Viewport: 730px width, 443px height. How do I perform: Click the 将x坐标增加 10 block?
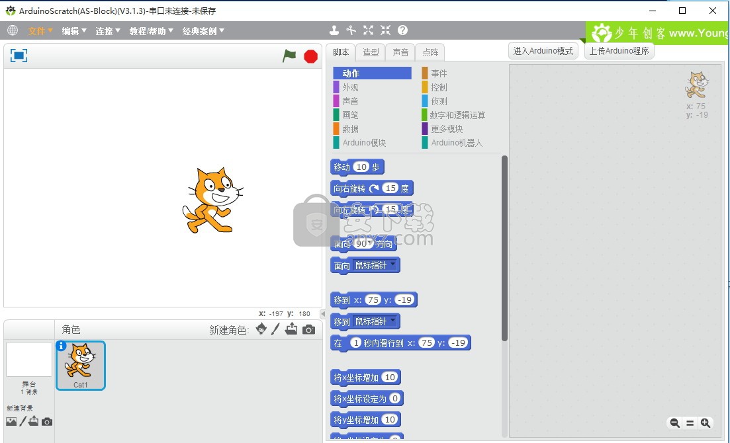[365, 378]
